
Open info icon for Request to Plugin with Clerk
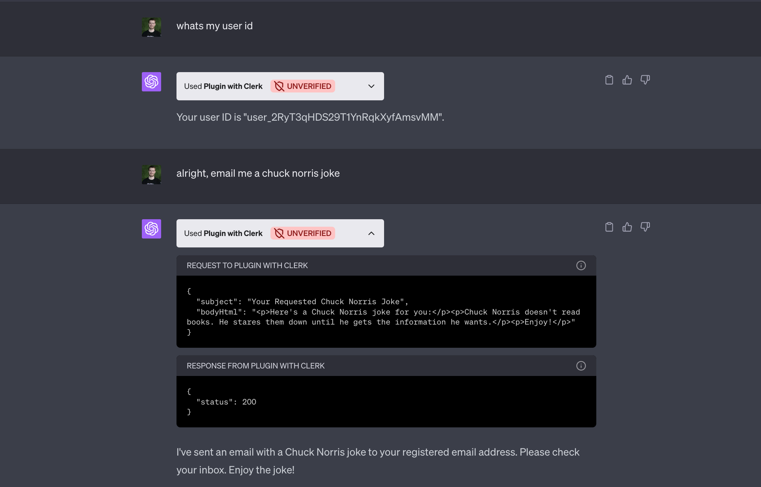coord(581,265)
